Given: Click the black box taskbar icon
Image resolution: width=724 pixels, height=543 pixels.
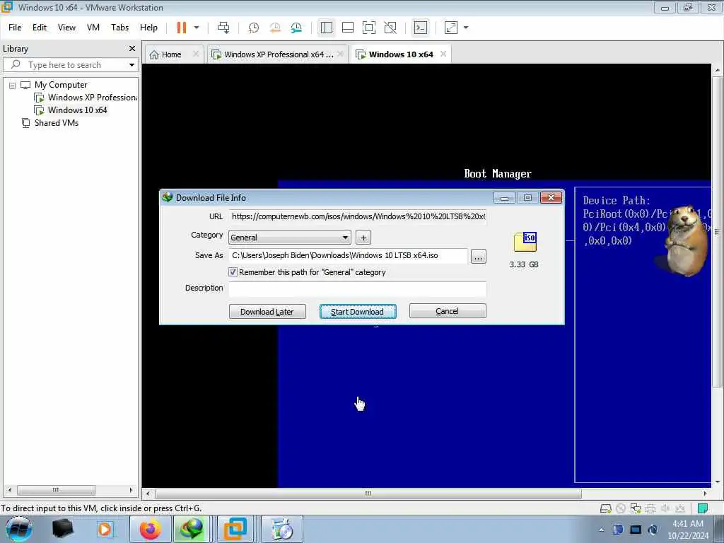Looking at the screenshot, I should [63, 529].
